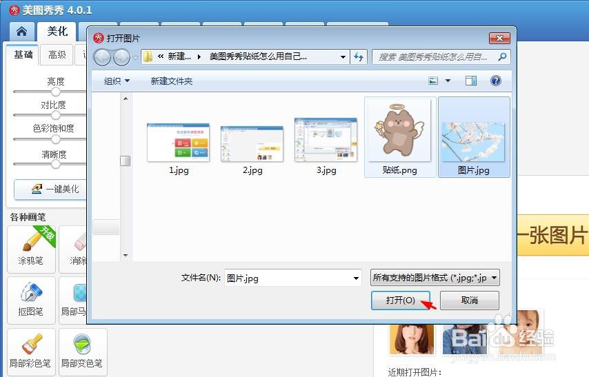Go to the Meitu home tab icon
Image resolution: width=589 pixels, height=377 pixels.
[21, 31]
